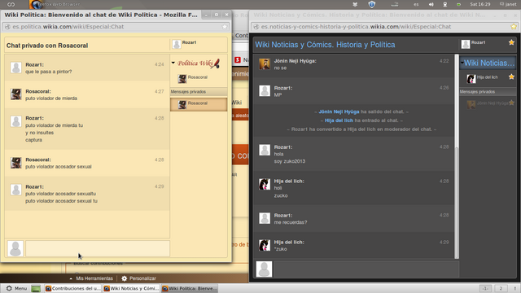Collapse the Wiki Noticias user list

(x=462, y=63)
